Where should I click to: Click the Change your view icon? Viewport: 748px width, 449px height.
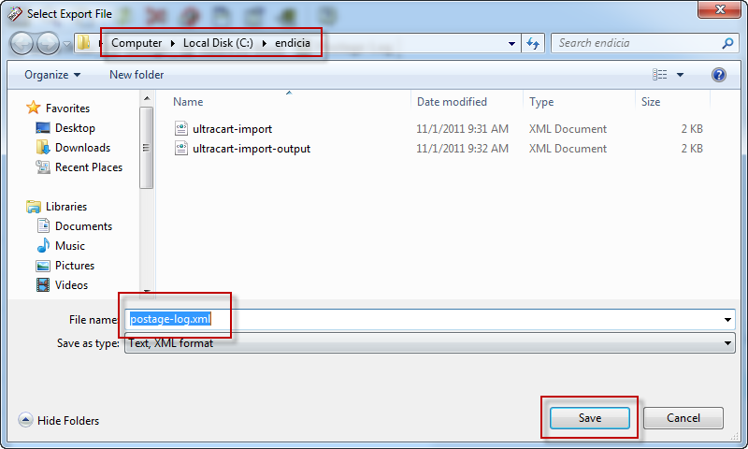pos(660,75)
